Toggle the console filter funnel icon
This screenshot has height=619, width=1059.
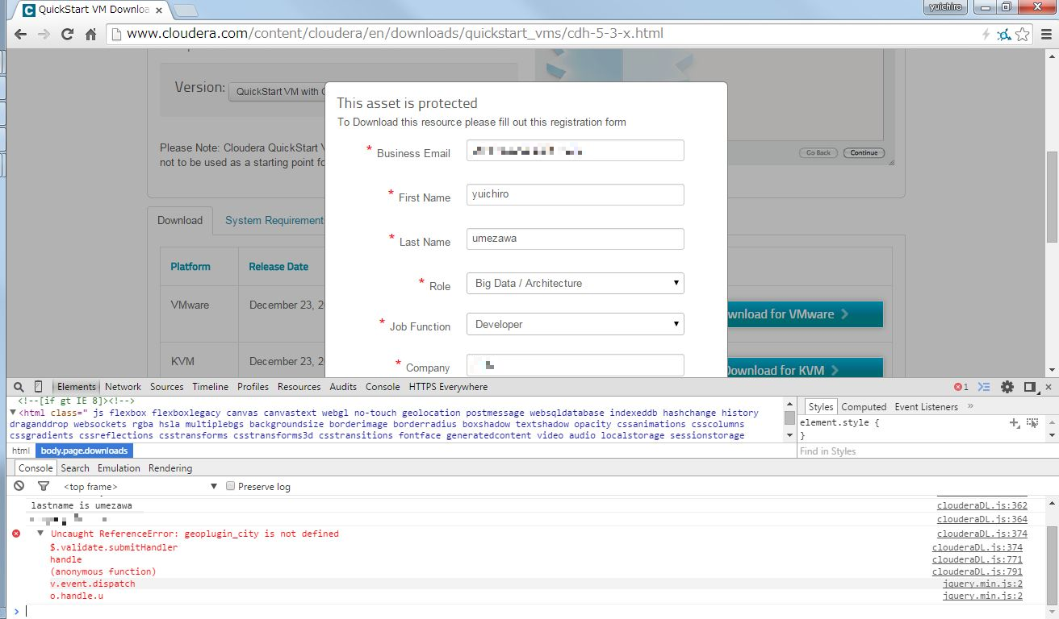click(44, 486)
